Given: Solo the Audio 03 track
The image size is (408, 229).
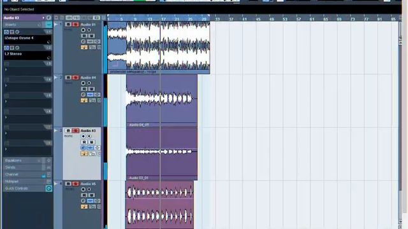Looking at the screenshot, I should point(75,130).
